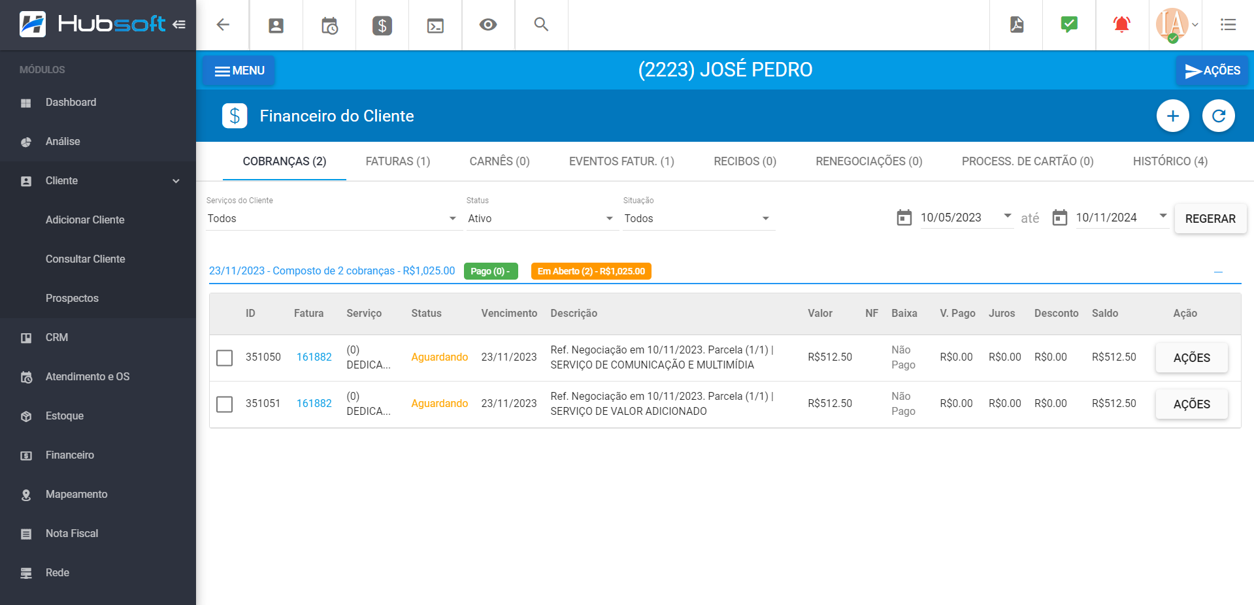Click the orange Em Aberto (2) badge
The image size is (1254, 605).
591,271
